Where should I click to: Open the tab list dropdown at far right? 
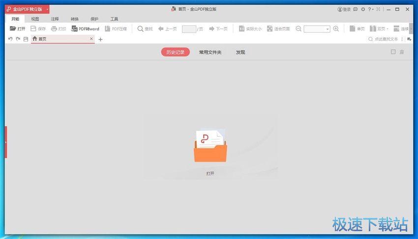tap(409, 39)
